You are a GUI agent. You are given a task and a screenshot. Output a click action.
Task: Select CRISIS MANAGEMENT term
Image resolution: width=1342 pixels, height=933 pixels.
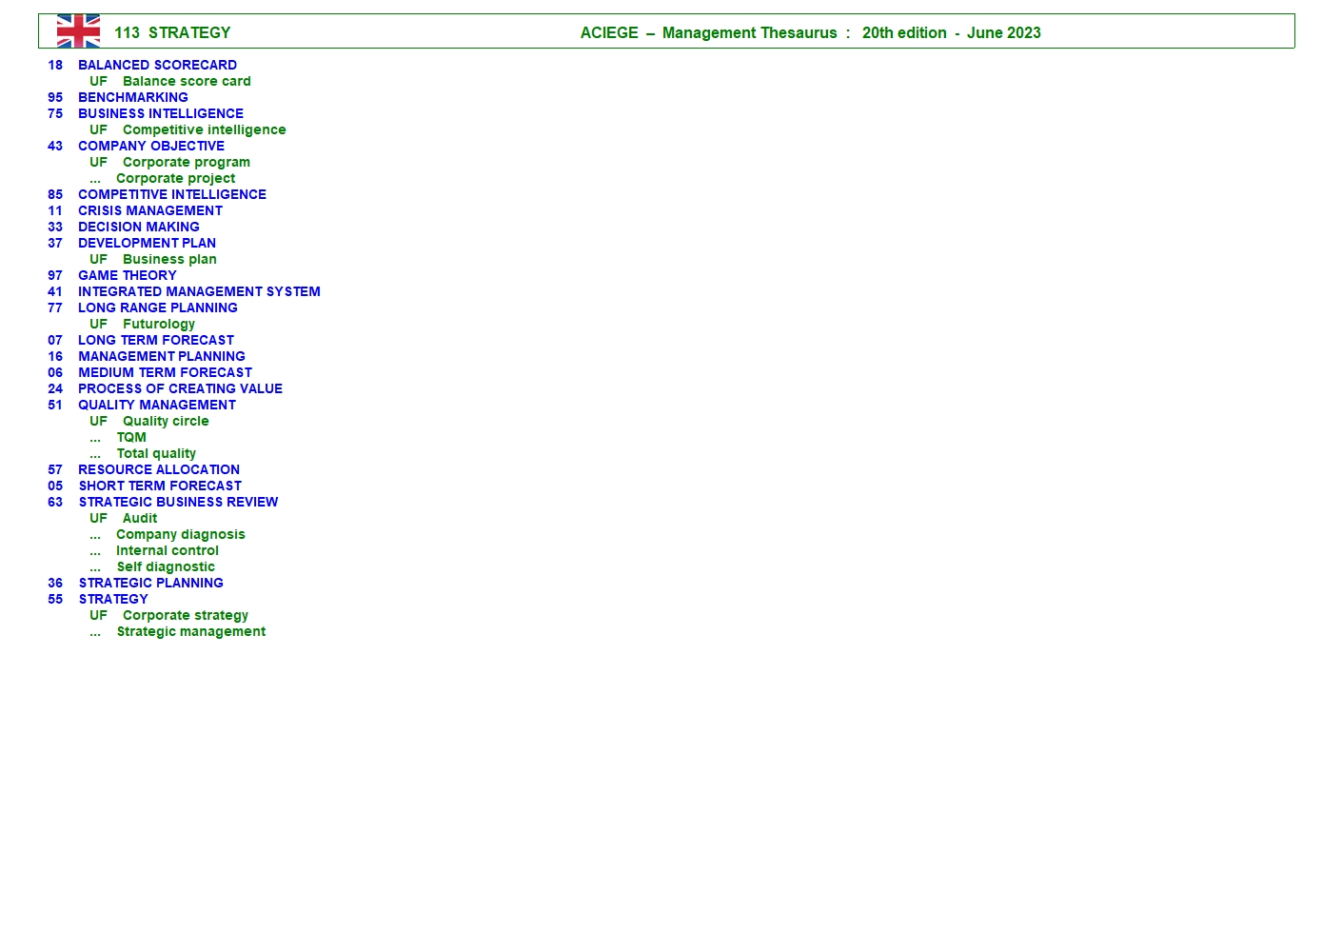(x=149, y=210)
